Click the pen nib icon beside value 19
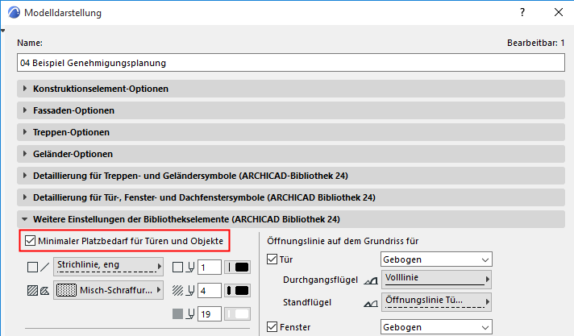Screen dimensions: 574x336 click(x=190, y=313)
